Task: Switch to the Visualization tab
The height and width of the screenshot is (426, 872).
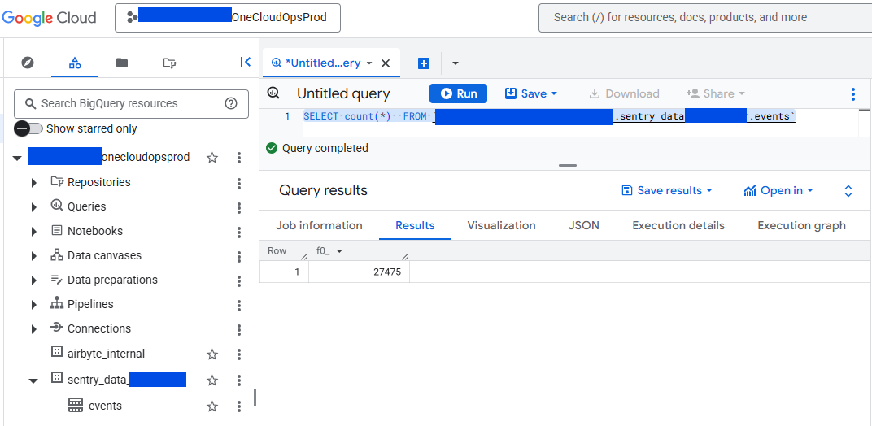Action: [502, 225]
